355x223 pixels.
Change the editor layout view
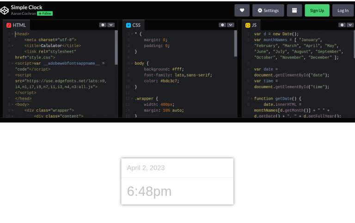pos(294,11)
